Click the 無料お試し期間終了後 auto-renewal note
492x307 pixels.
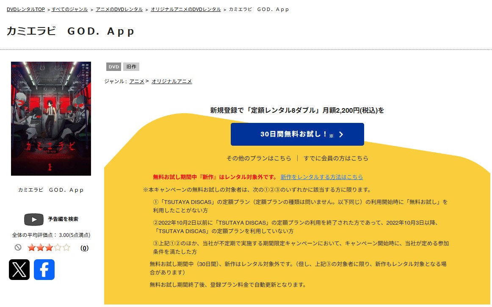[228, 285]
